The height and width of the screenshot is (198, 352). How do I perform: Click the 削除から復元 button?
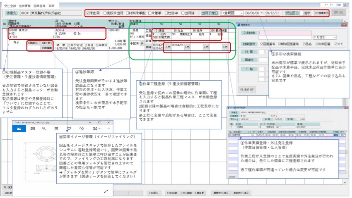coord(241,193)
